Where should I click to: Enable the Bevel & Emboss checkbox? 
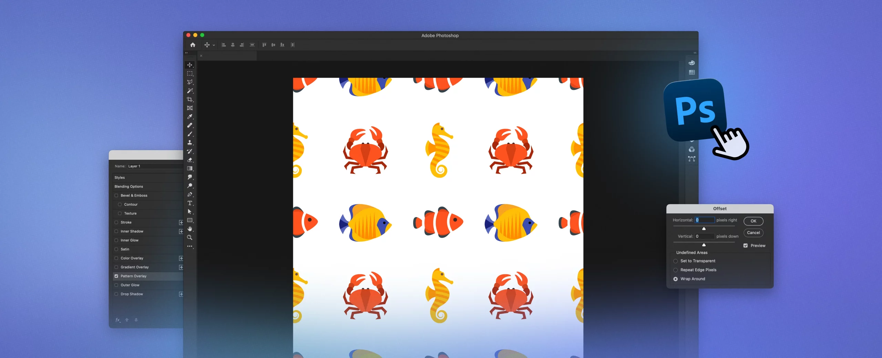tap(116, 196)
